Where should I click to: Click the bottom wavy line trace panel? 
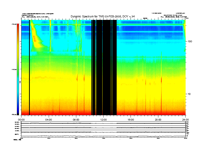click(x=104, y=134)
